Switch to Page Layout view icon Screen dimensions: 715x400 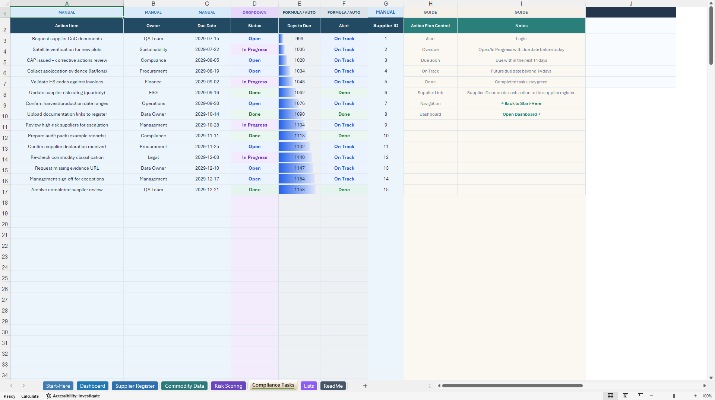click(x=626, y=396)
